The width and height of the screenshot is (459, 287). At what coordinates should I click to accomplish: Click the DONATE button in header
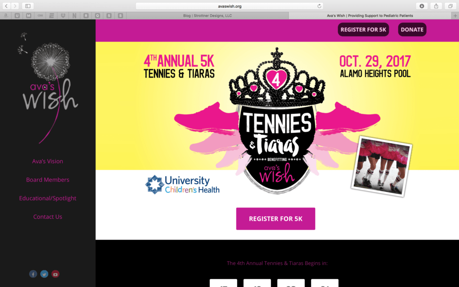(412, 30)
